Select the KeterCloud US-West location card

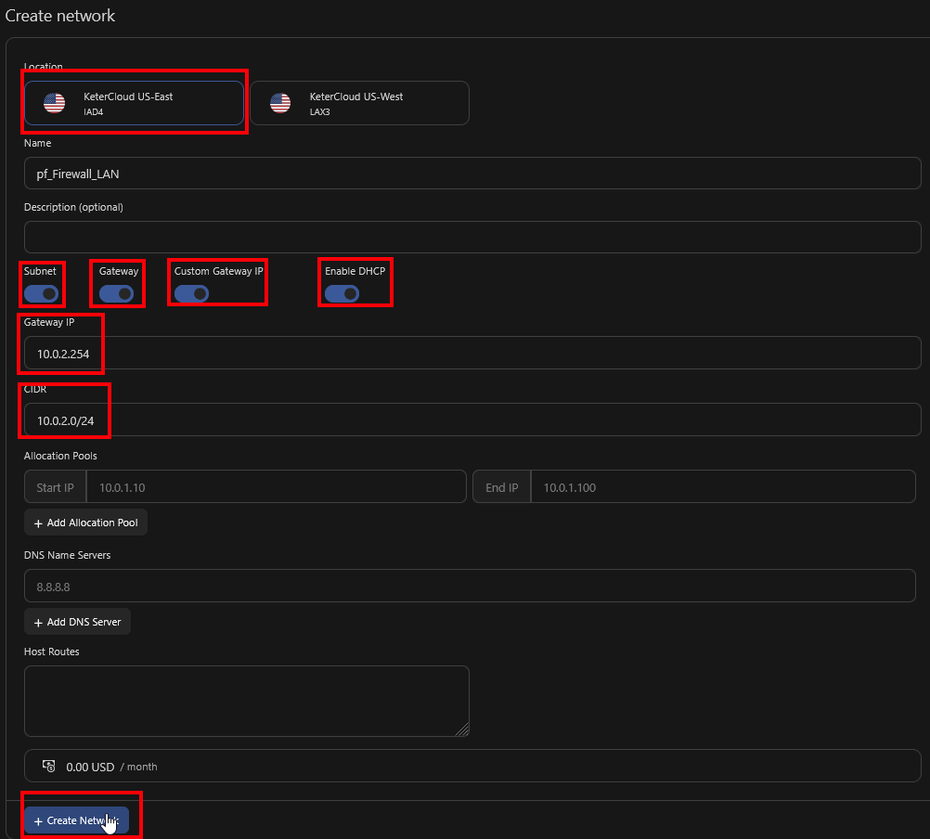click(x=359, y=102)
